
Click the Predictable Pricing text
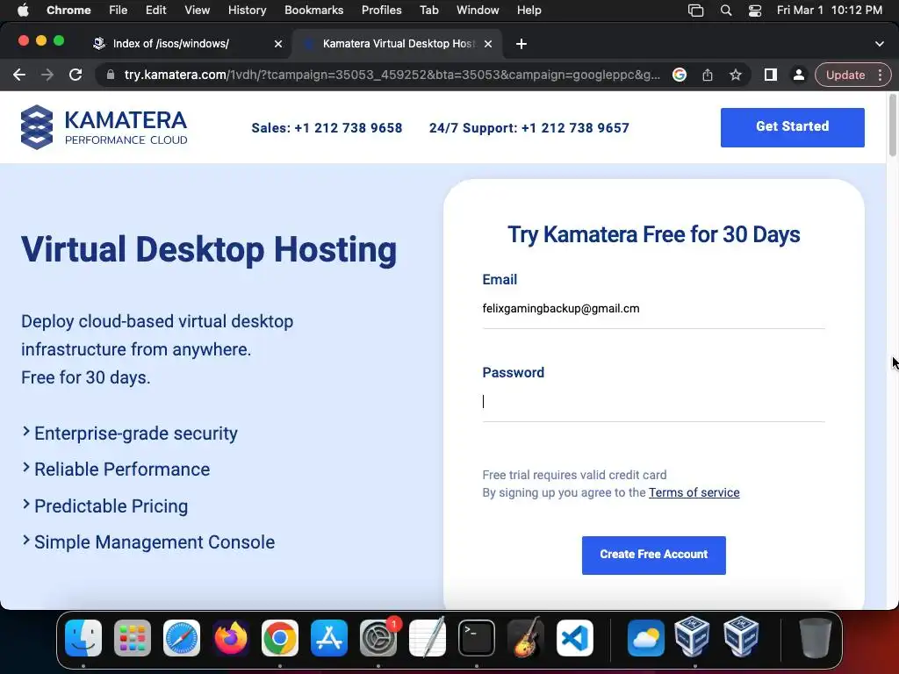111,506
